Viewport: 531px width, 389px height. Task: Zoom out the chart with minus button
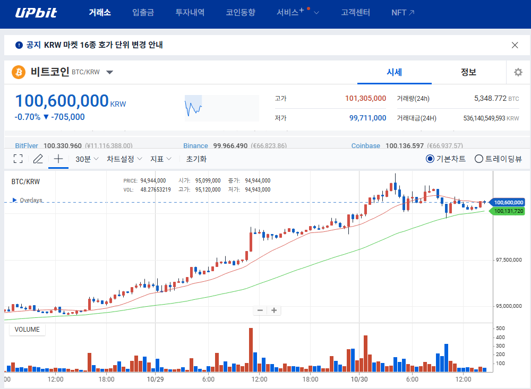click(x=260, y=310)
